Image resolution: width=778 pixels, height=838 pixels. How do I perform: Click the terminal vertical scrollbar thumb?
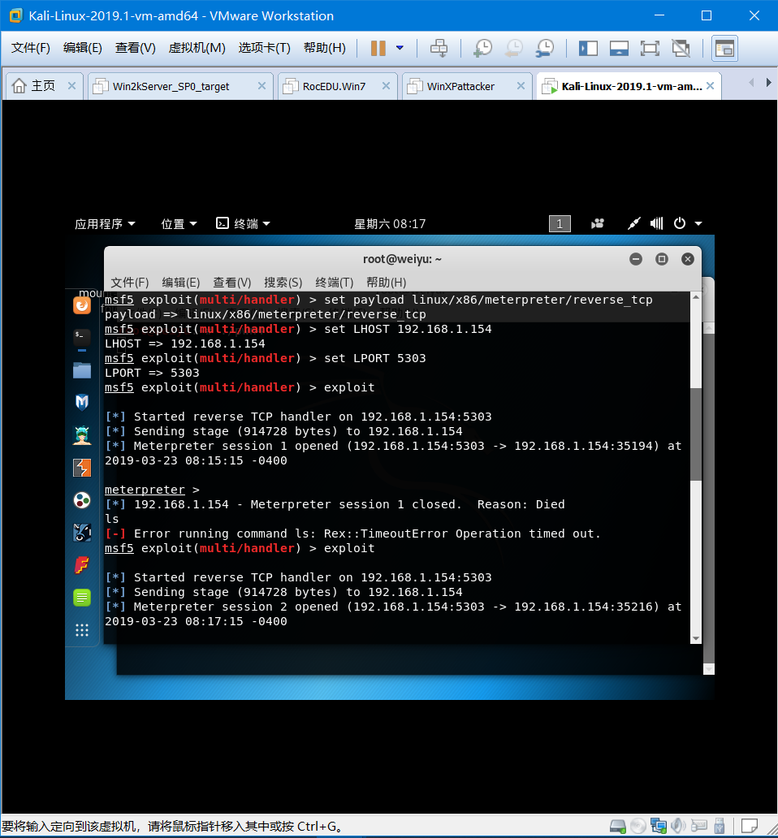[695, 434]
